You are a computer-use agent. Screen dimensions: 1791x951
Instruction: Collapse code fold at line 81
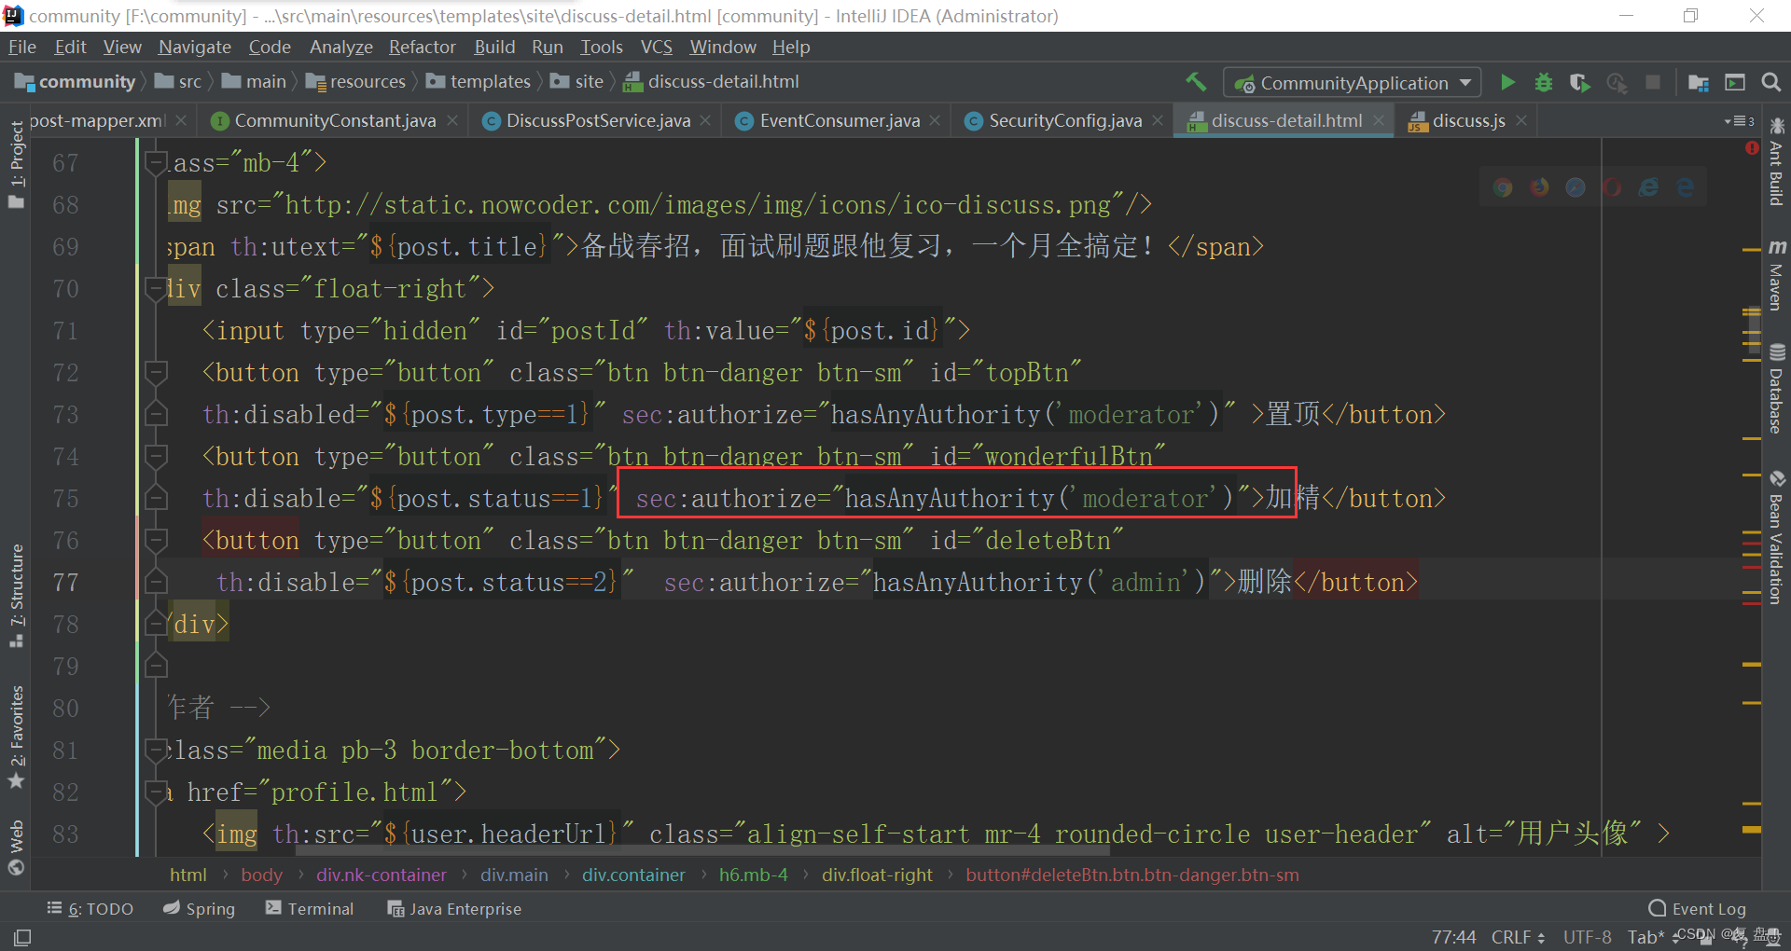[156, 751]
